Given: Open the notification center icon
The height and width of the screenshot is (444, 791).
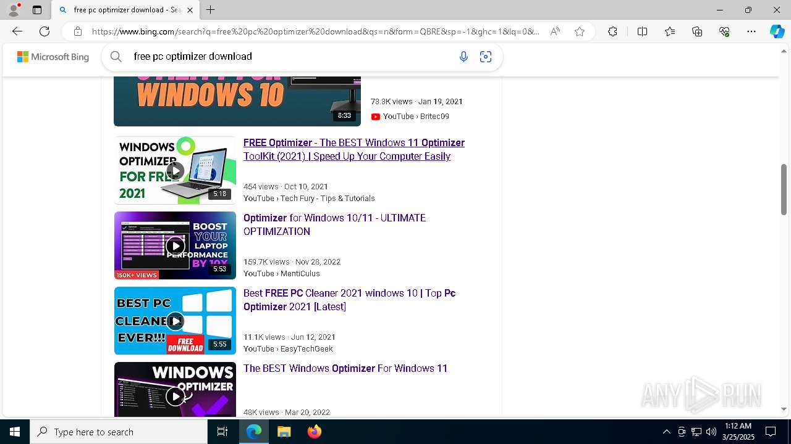Looking at the screenshot, I should click(x=771, y=432).
